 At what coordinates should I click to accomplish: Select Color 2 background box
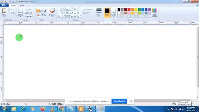click(x=113, y=13)
